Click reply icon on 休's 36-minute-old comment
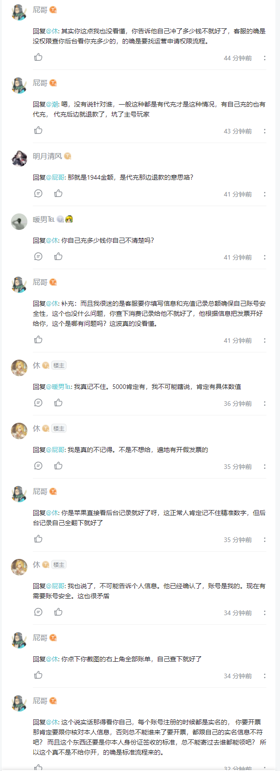The height and width of the screenshot is (771, 280). pos(38,403)
